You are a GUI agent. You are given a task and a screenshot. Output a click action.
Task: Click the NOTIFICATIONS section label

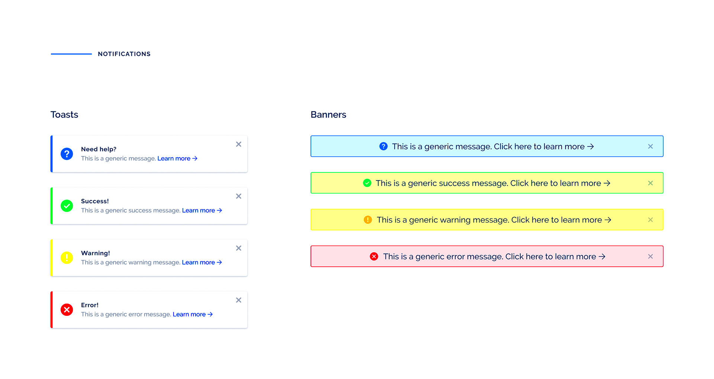point(124,54)
